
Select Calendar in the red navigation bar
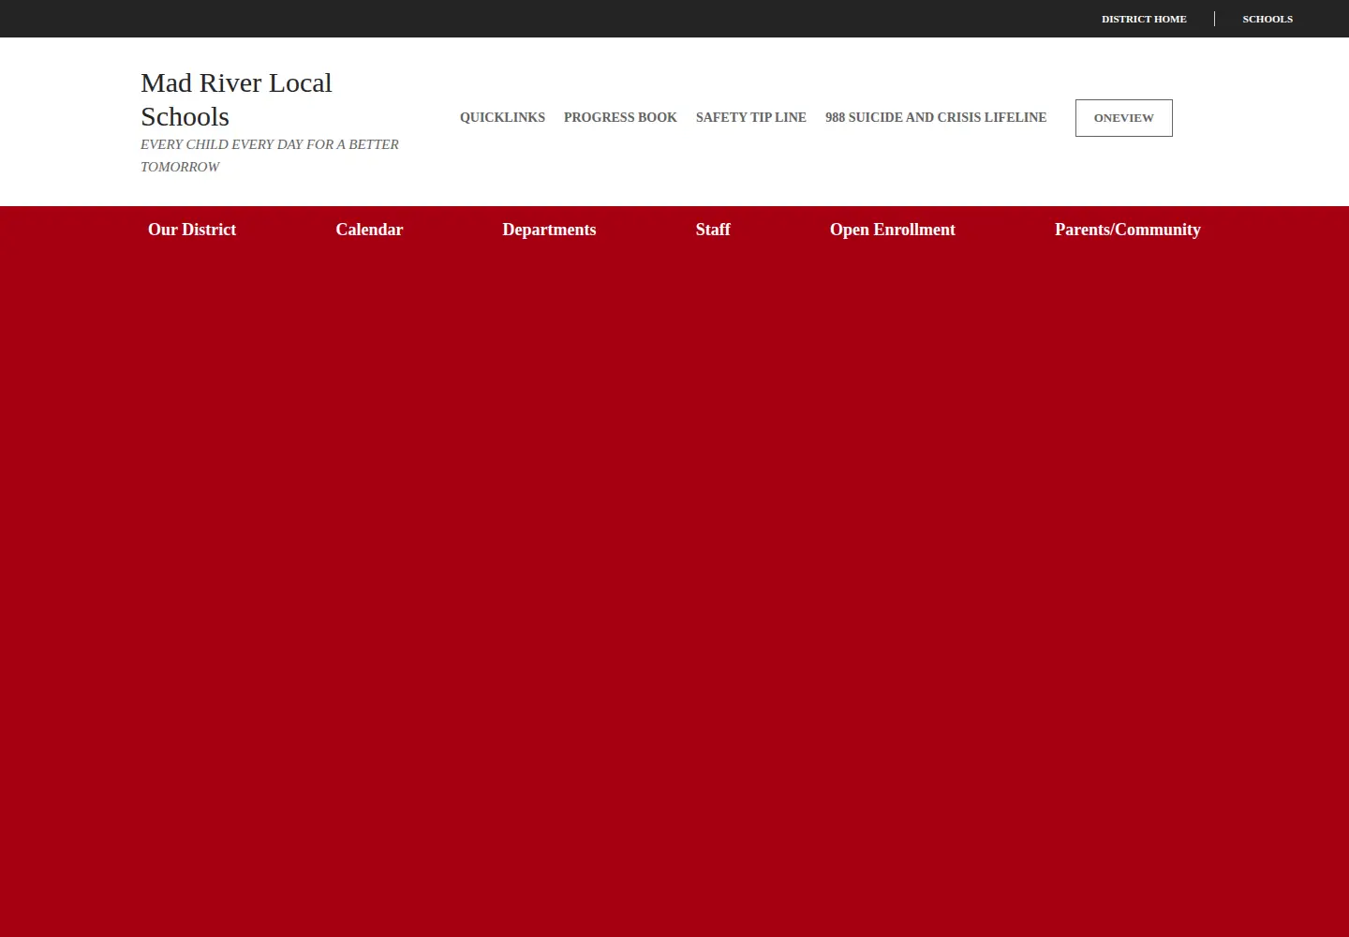[x=369, y=230]
